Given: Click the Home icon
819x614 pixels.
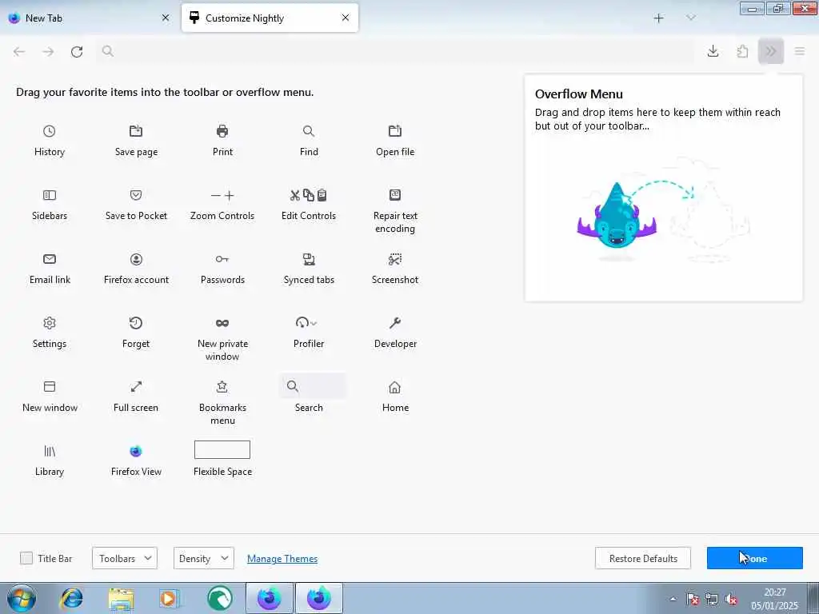Looking at the screenshot, I should 395,387.
